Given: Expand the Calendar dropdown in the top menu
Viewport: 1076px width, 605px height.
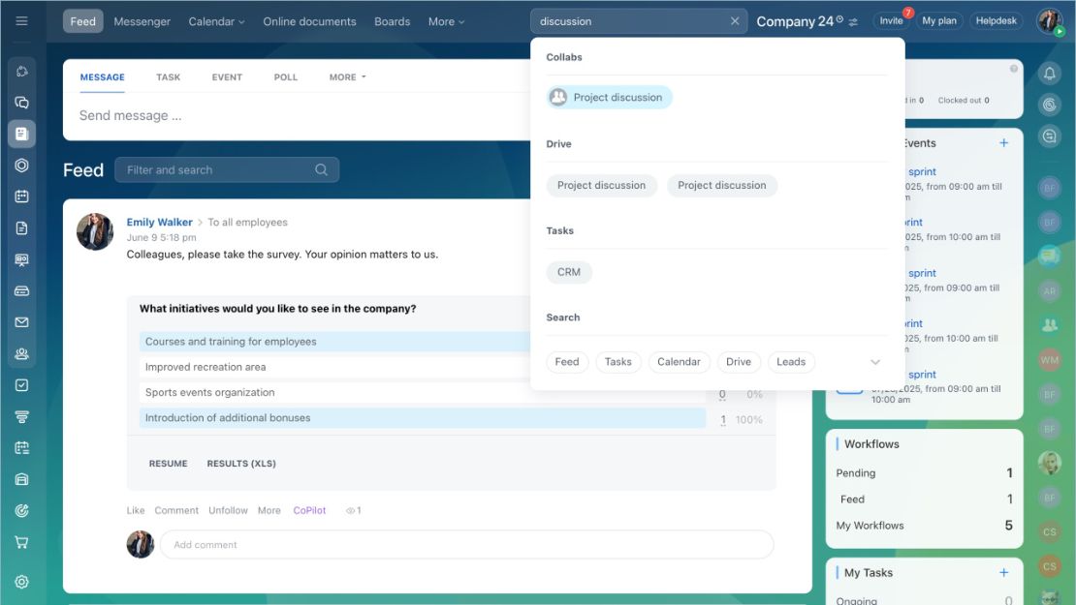Looking at the screenshot, I should 216,21.
